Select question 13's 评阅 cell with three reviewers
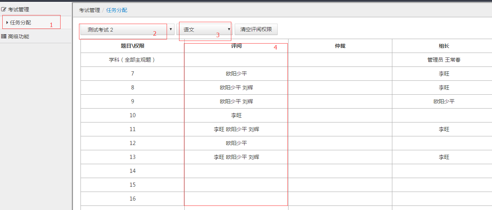The width and height of the screenshot is (492, 210). click(x=236, y=157)
